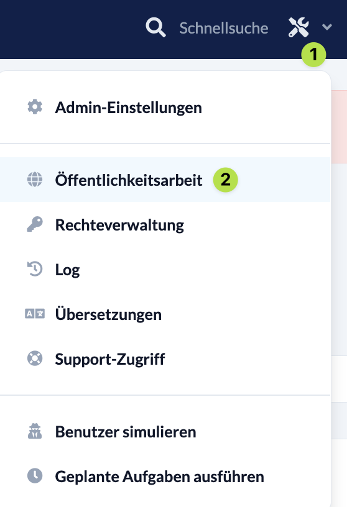
Task: Focus the Schnellsuche search field
Action: [x=224, y=28]
